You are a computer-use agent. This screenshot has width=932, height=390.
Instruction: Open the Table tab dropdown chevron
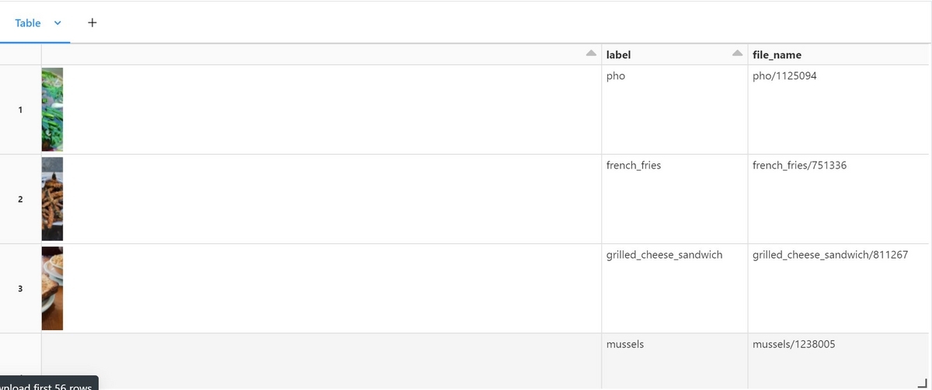[57, 23]
